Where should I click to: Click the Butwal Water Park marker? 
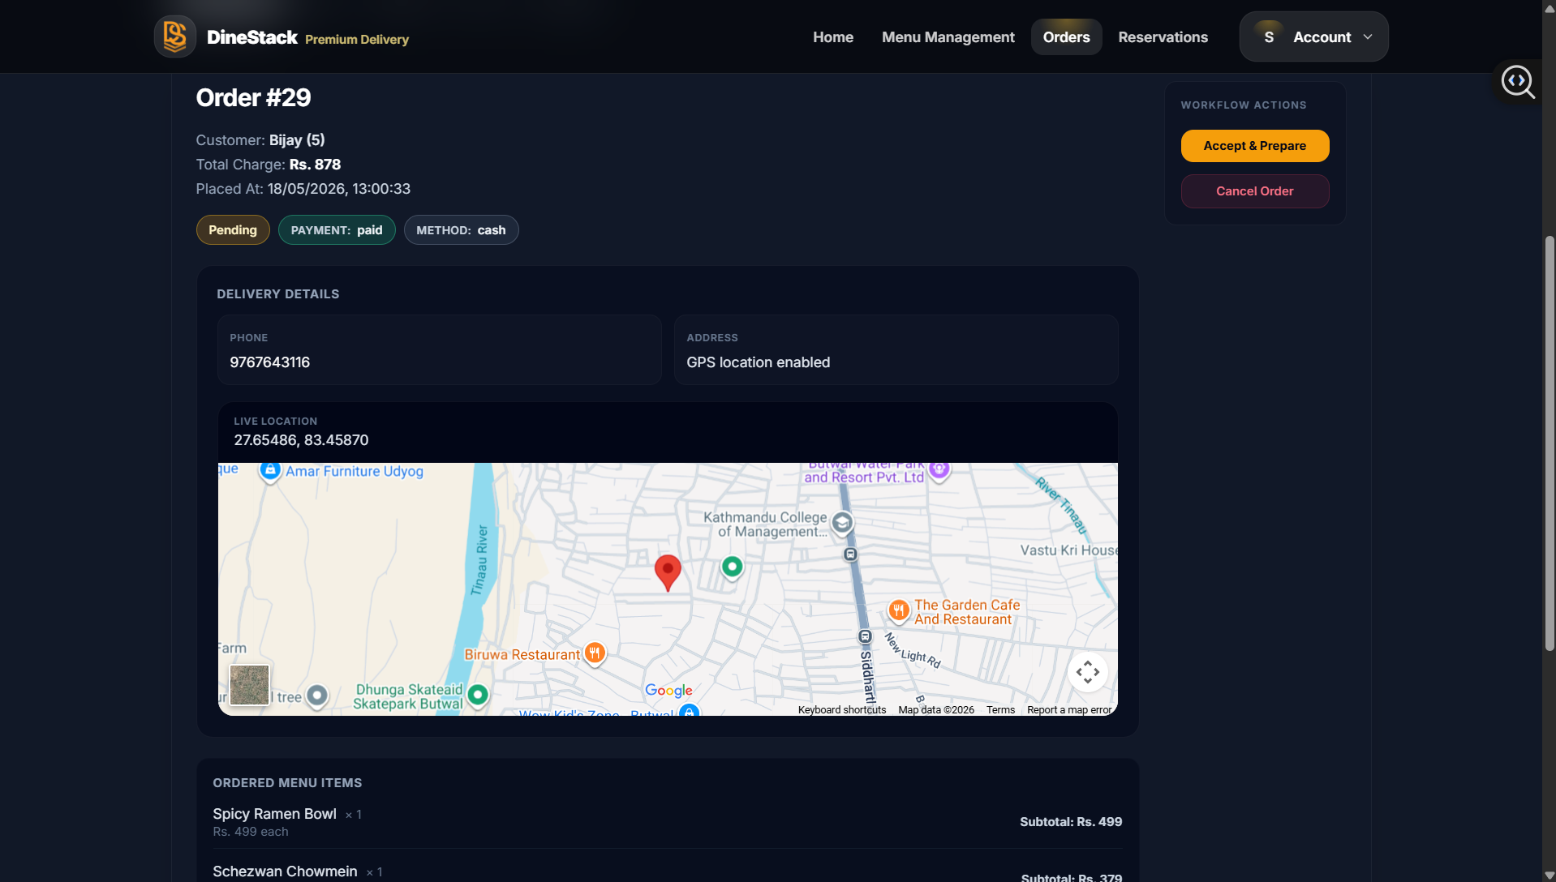click(939, 470)
